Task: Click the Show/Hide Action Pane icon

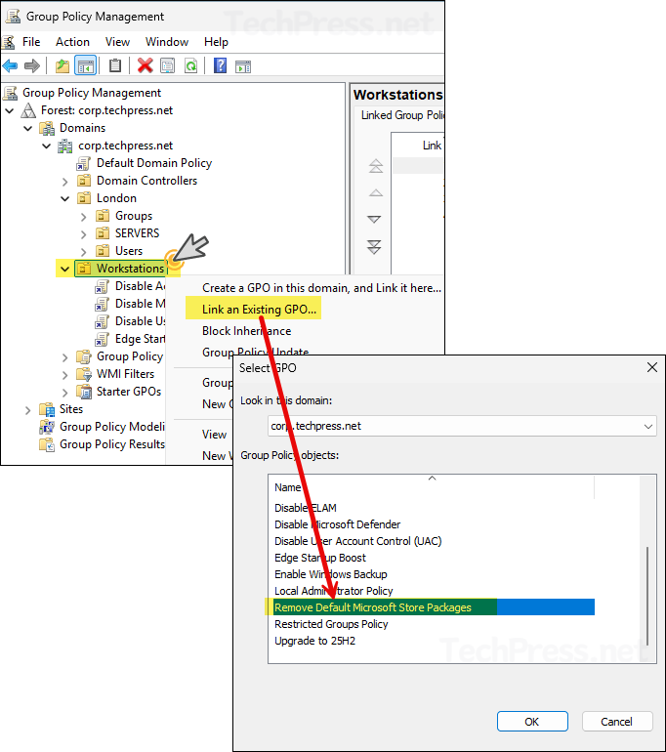Action: point(243,66)
